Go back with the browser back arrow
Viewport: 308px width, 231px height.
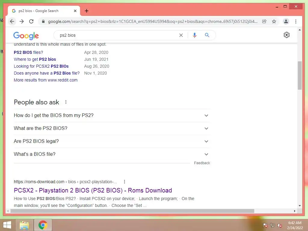[12, 21]
